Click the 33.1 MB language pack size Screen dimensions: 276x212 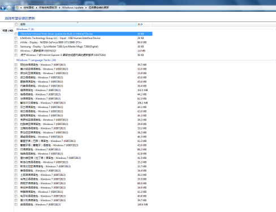pos(142,128)
